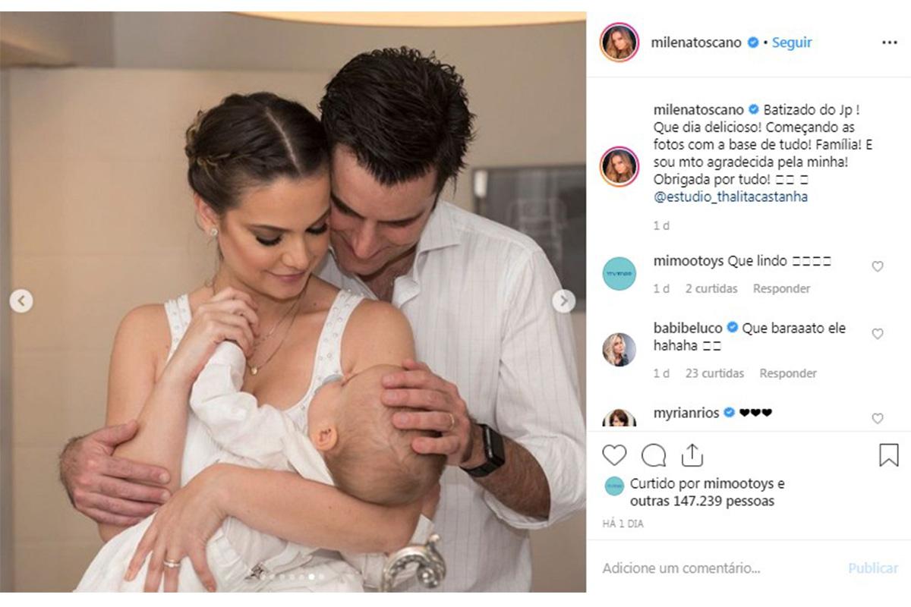Open comments via the speech bubble icon
911x607 pixels.
click(653, 455)
